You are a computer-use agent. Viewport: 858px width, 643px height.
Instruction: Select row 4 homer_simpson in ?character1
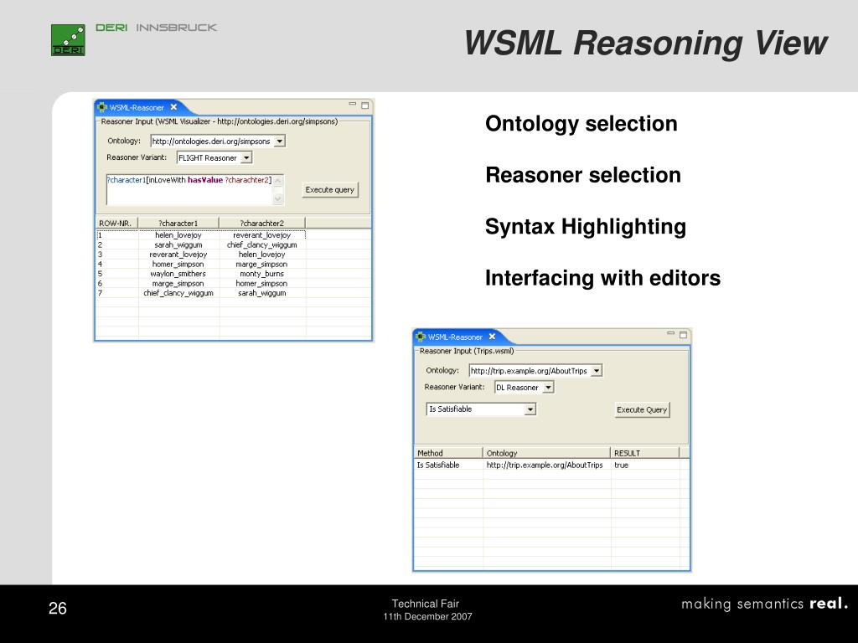(178, 264)
